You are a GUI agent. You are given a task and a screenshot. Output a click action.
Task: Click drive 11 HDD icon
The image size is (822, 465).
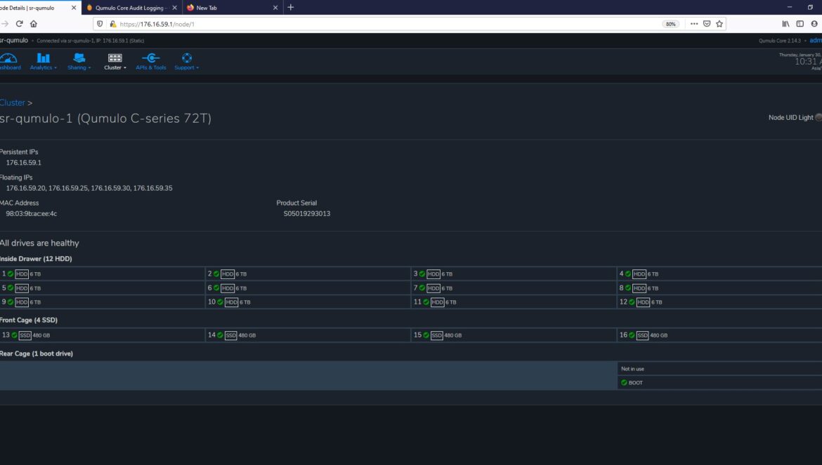tap(437, 302)
